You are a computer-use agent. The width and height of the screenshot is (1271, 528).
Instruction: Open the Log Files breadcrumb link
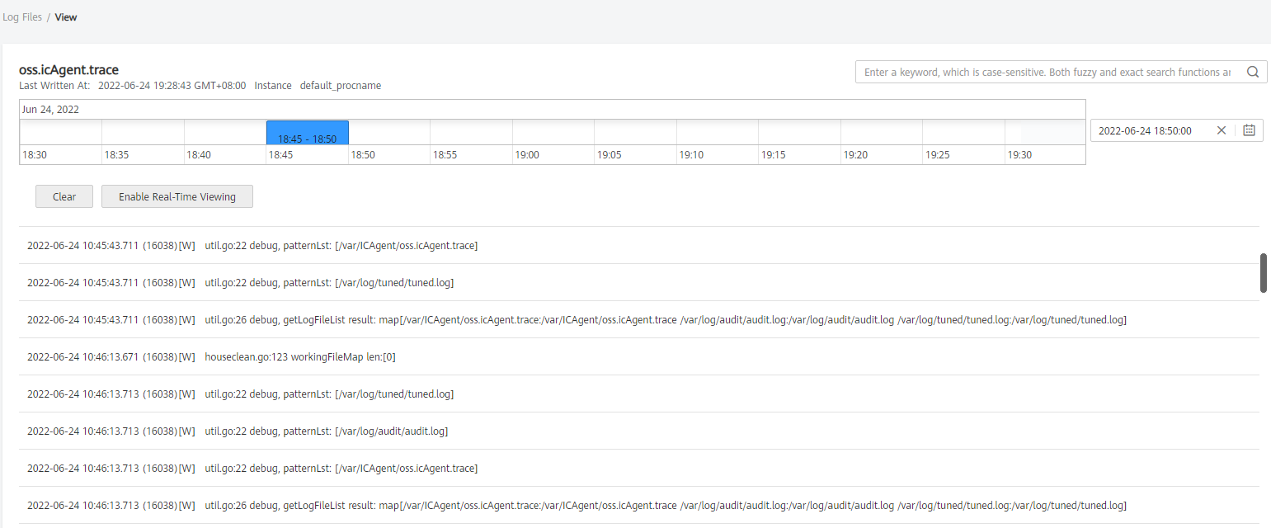[x=22, y=16]
